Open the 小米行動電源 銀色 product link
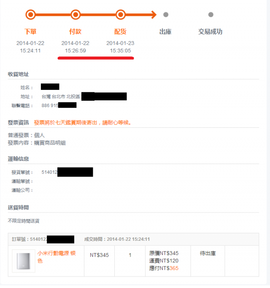270x288 pixels. click(x=57, y=257)
